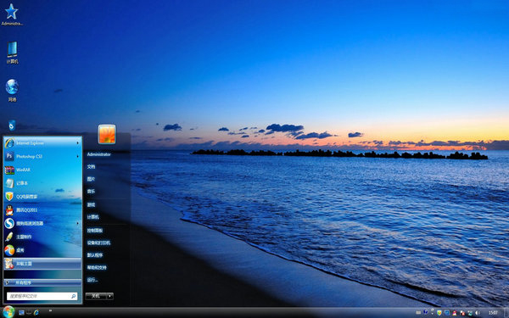509x318 pixels.
Task: Click the network tray icon beside the speaker
Action: pyautogui.click(x=470, y=313)
